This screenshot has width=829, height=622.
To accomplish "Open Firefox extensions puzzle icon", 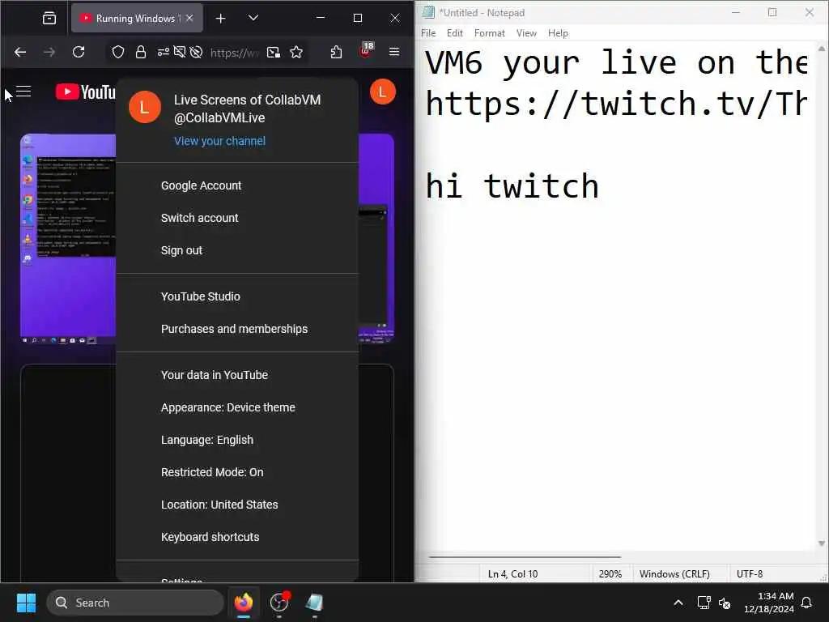I will point(336,52).
